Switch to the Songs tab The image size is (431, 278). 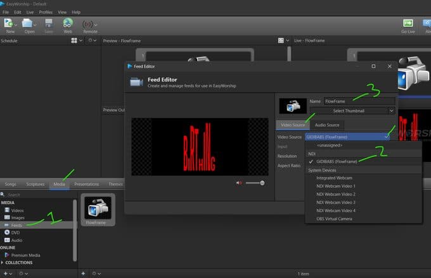coord(10,184)
